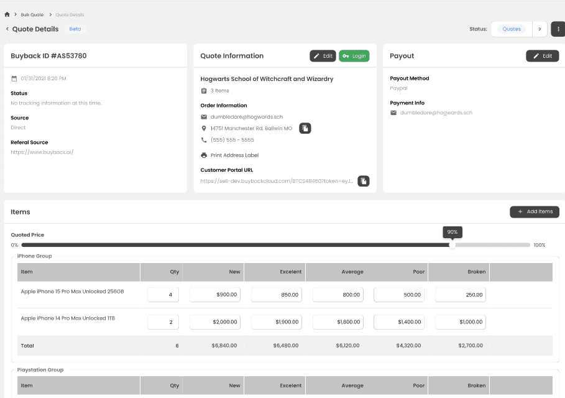Click the Poor price field showing 500.00
565x398 pixels.
click(399, 295)
